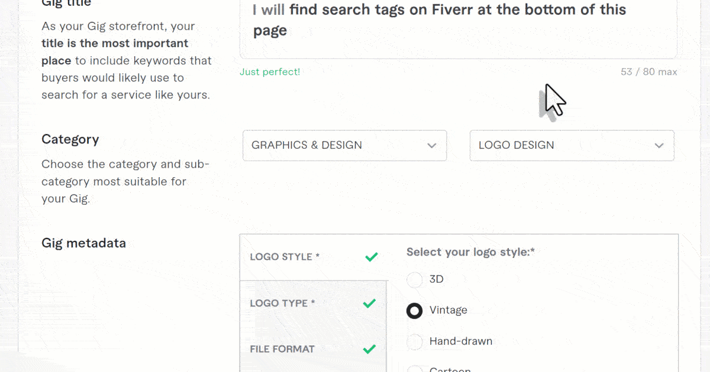Click the chevron on the LOGO DESIGN dropdown
This screenshot has width=710, height=372.
[659, 145]
